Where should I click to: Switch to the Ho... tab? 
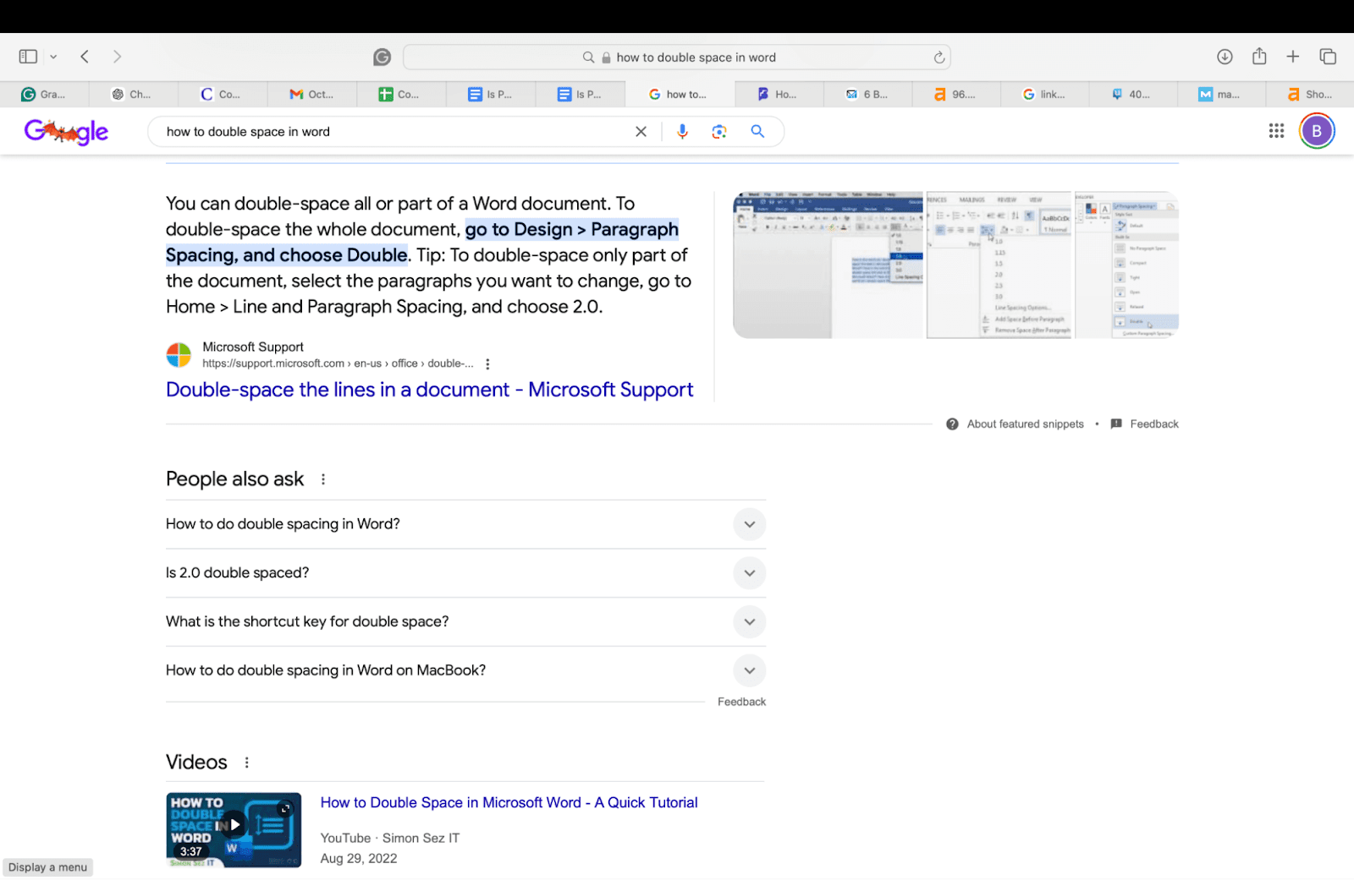(x=779, y=95)
